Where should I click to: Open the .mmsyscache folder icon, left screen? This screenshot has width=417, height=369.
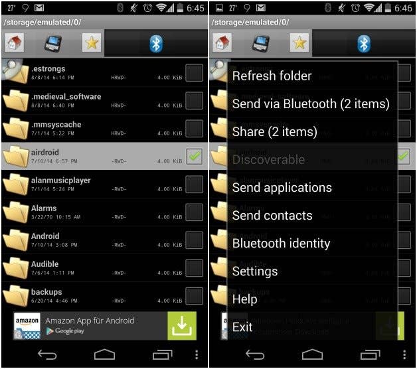coord(16,128)
